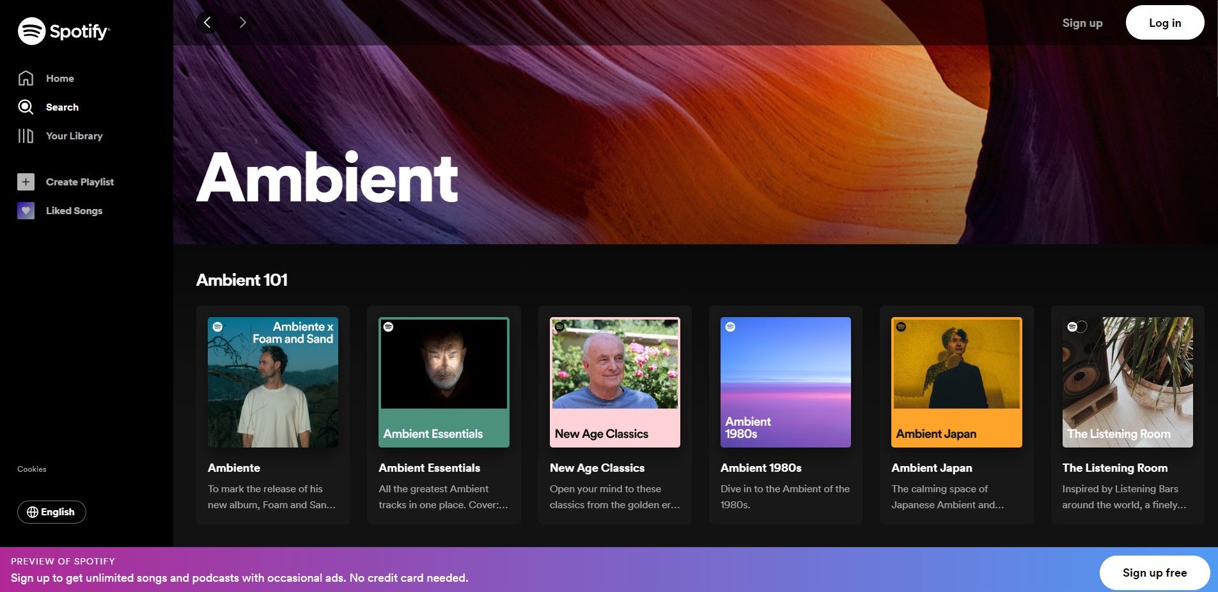Open the Cookies link
1218x592 pixels.
tap(32, 469)
